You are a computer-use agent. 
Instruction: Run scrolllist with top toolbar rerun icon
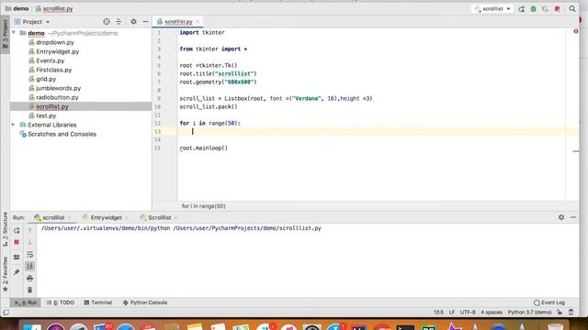[x=521, y=8]
